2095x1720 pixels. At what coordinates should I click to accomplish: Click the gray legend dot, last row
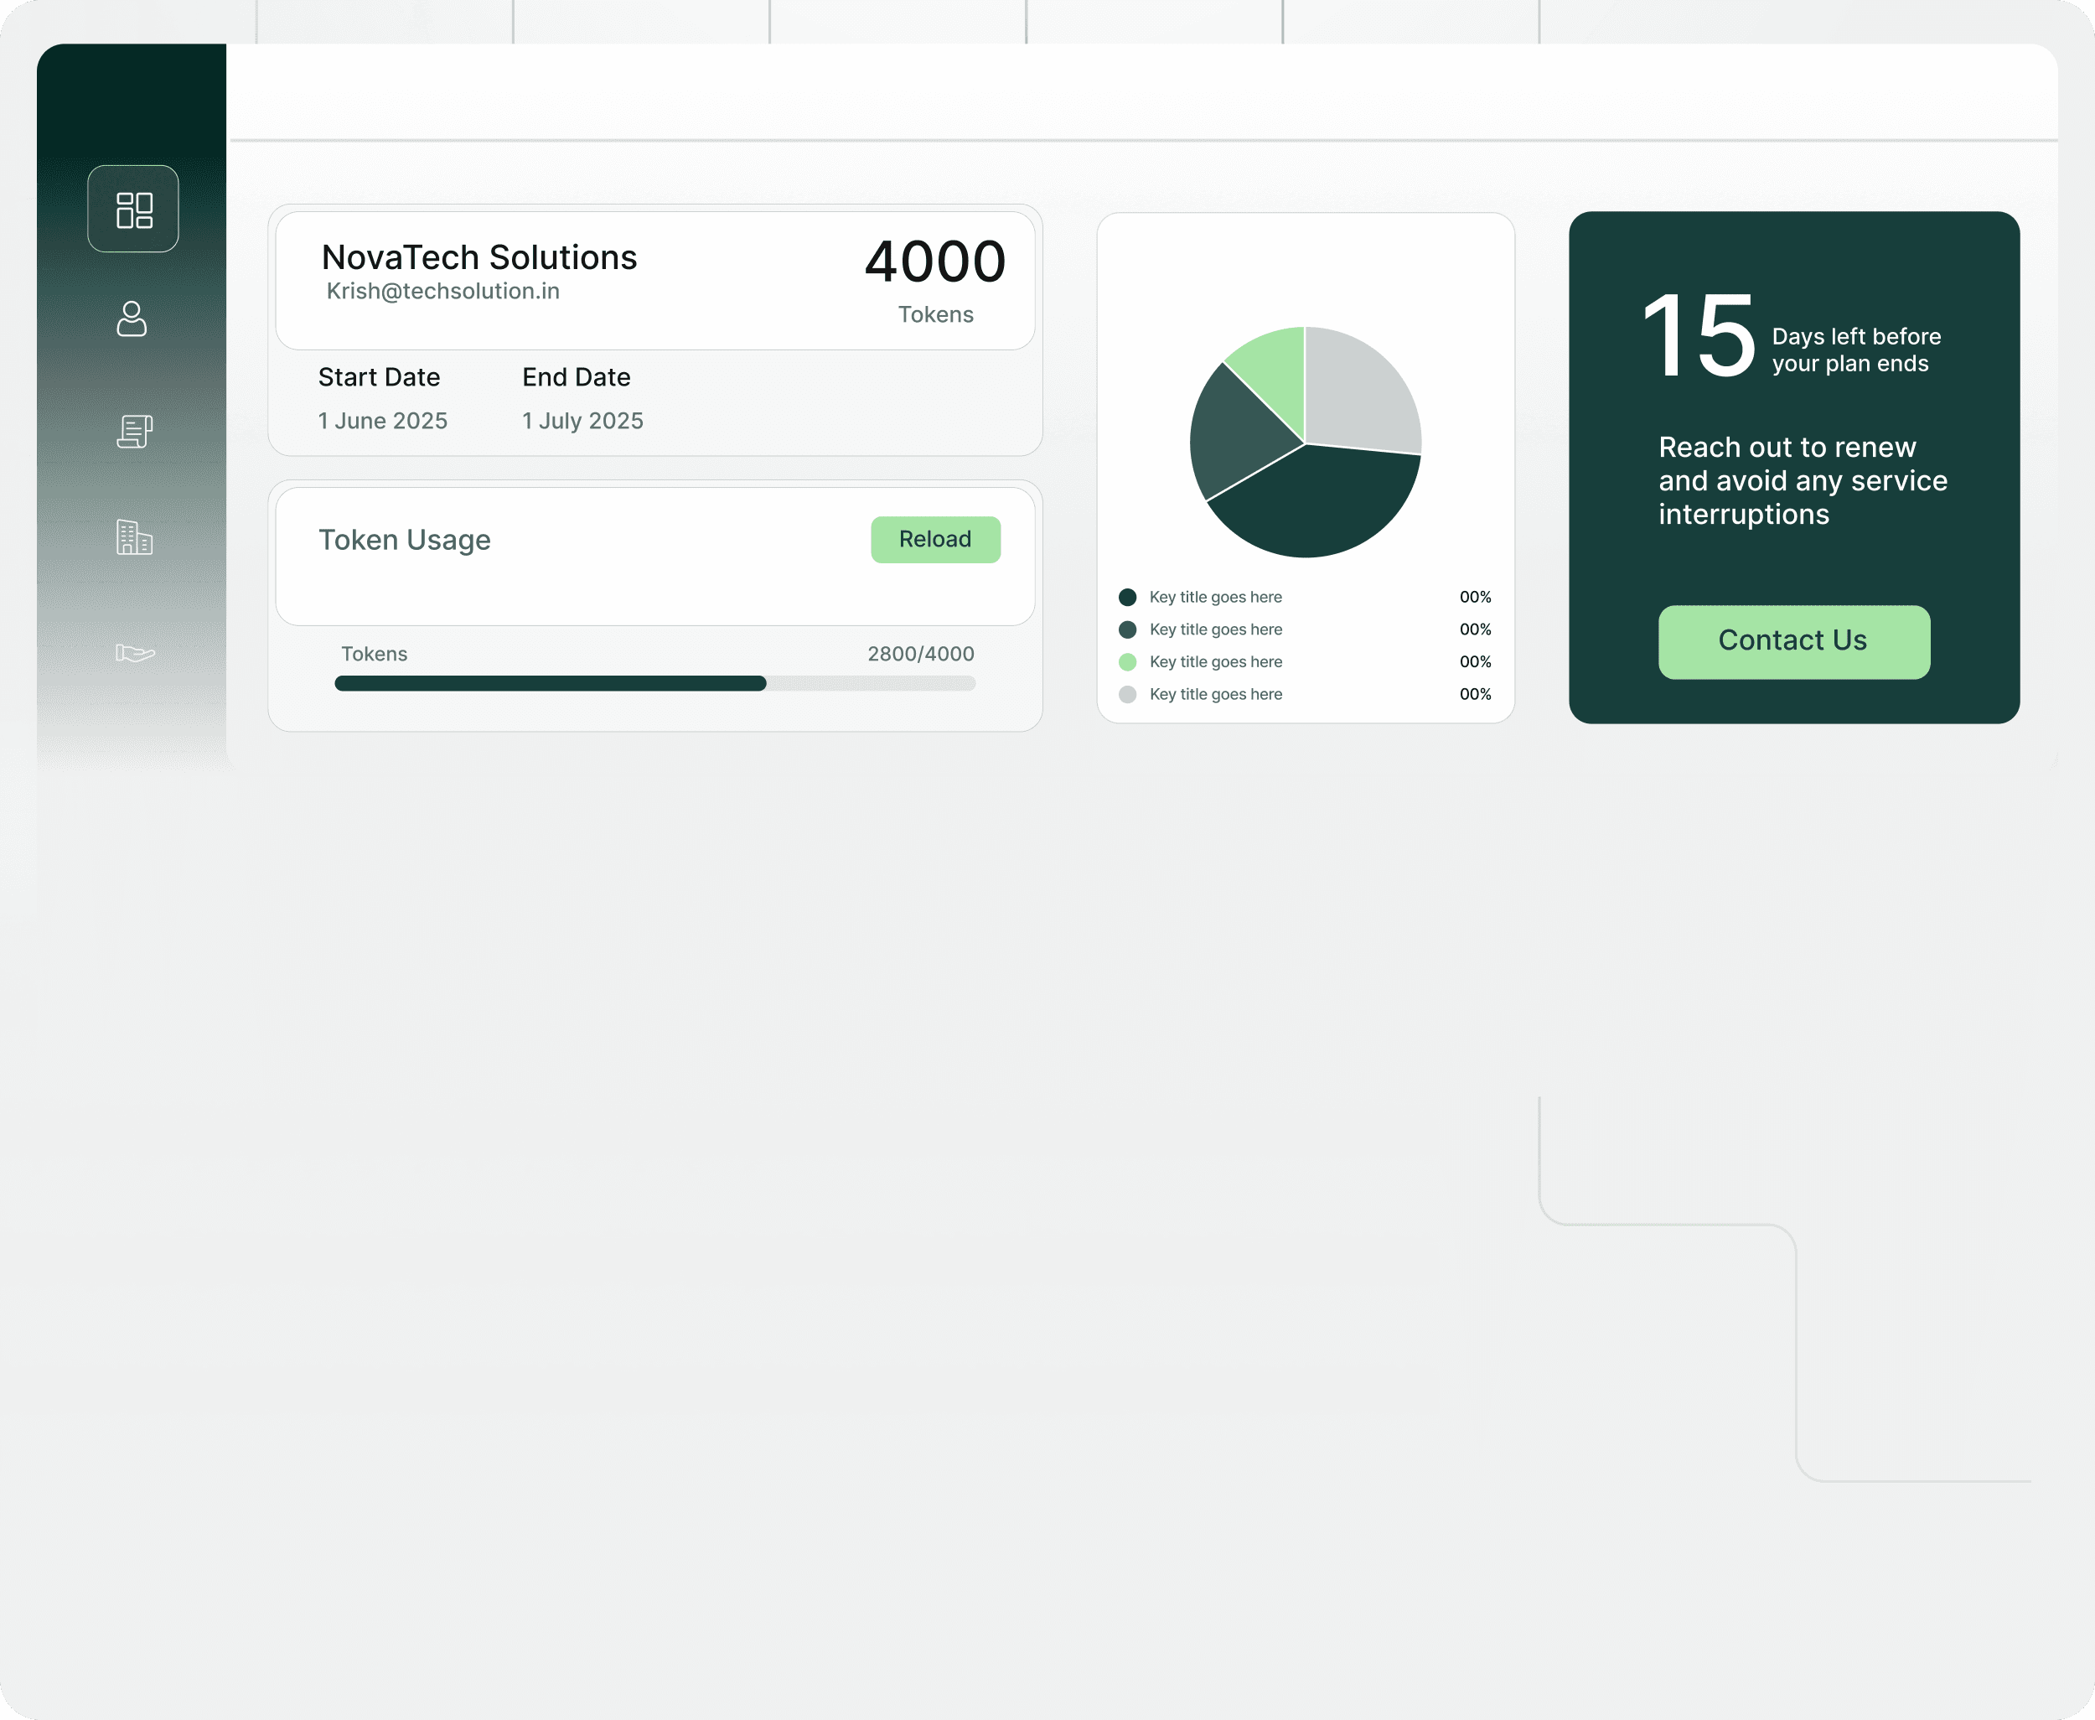click(1127, 695)
